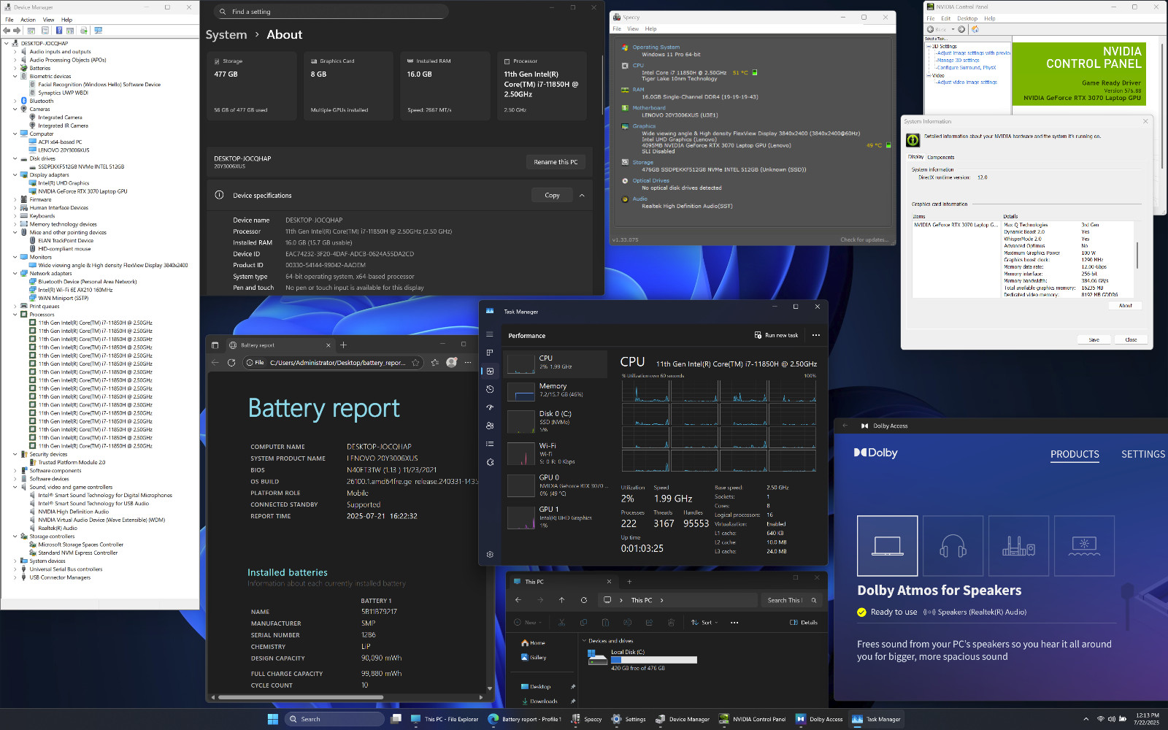Click taskbar Search box
Image resolution: width=1168 pixels, height=730 pixels.
[334, 719]
